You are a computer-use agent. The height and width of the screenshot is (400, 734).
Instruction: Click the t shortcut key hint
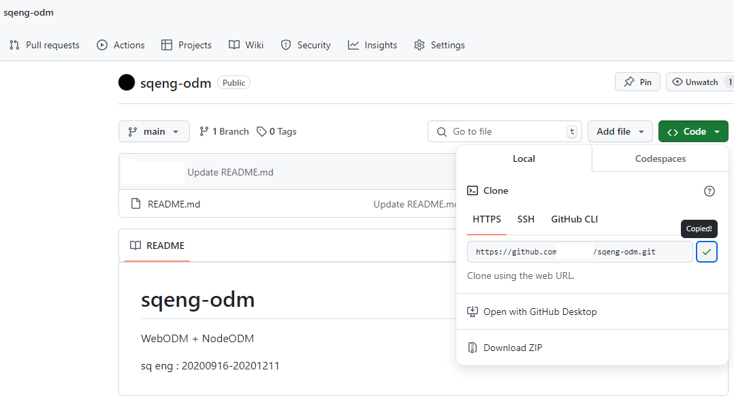pos(571,131)
